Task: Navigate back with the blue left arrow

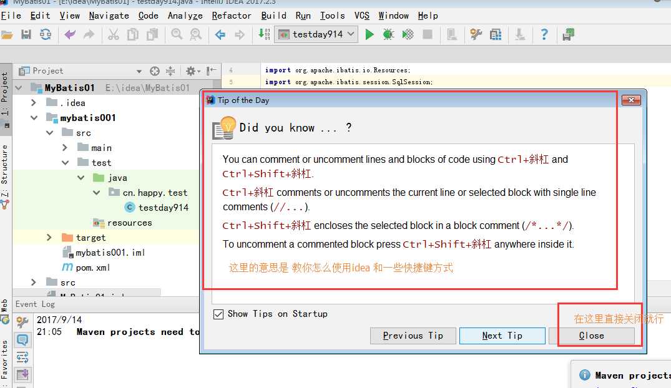Action: (220, 35)
